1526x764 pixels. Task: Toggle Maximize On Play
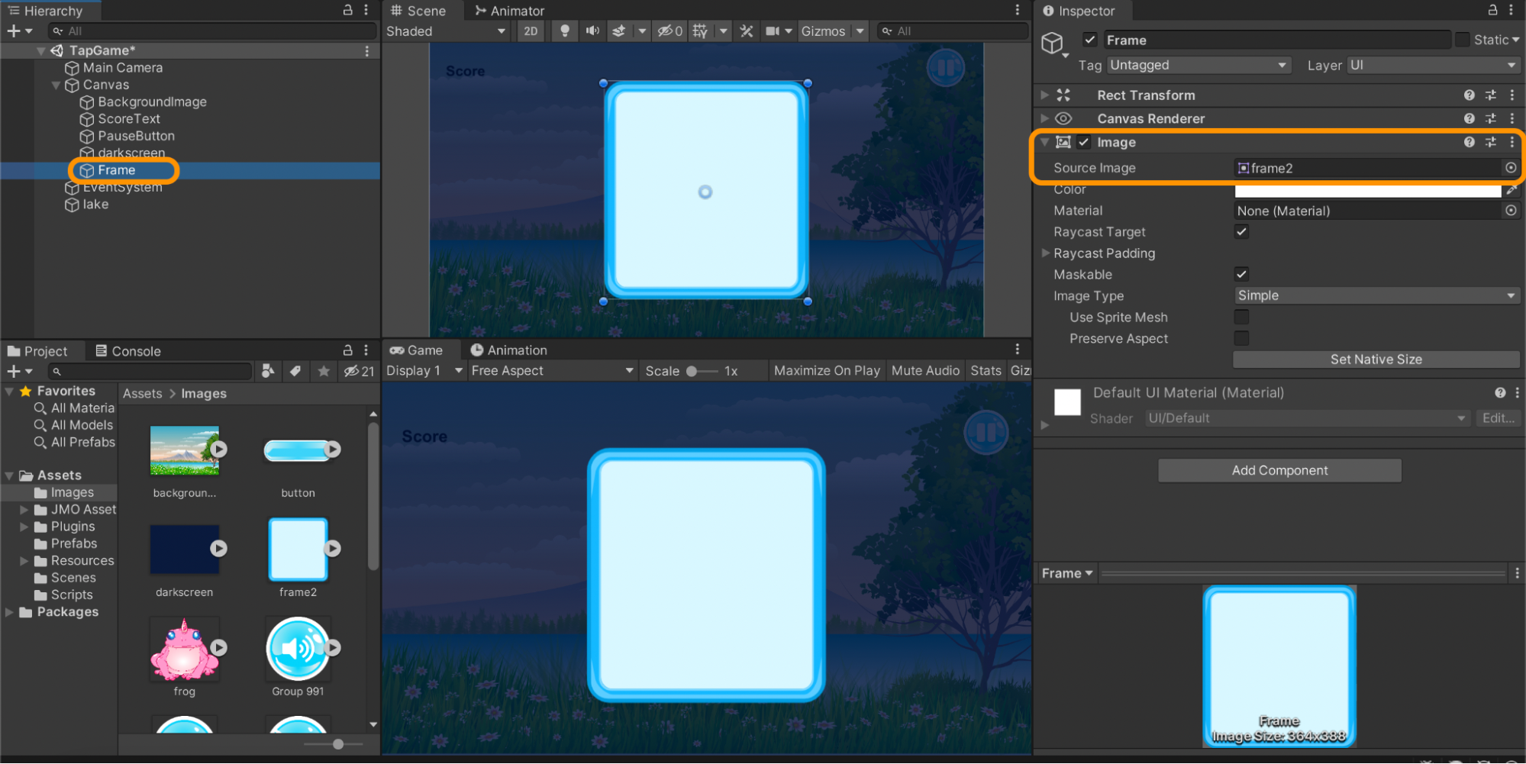click(827, 370)
